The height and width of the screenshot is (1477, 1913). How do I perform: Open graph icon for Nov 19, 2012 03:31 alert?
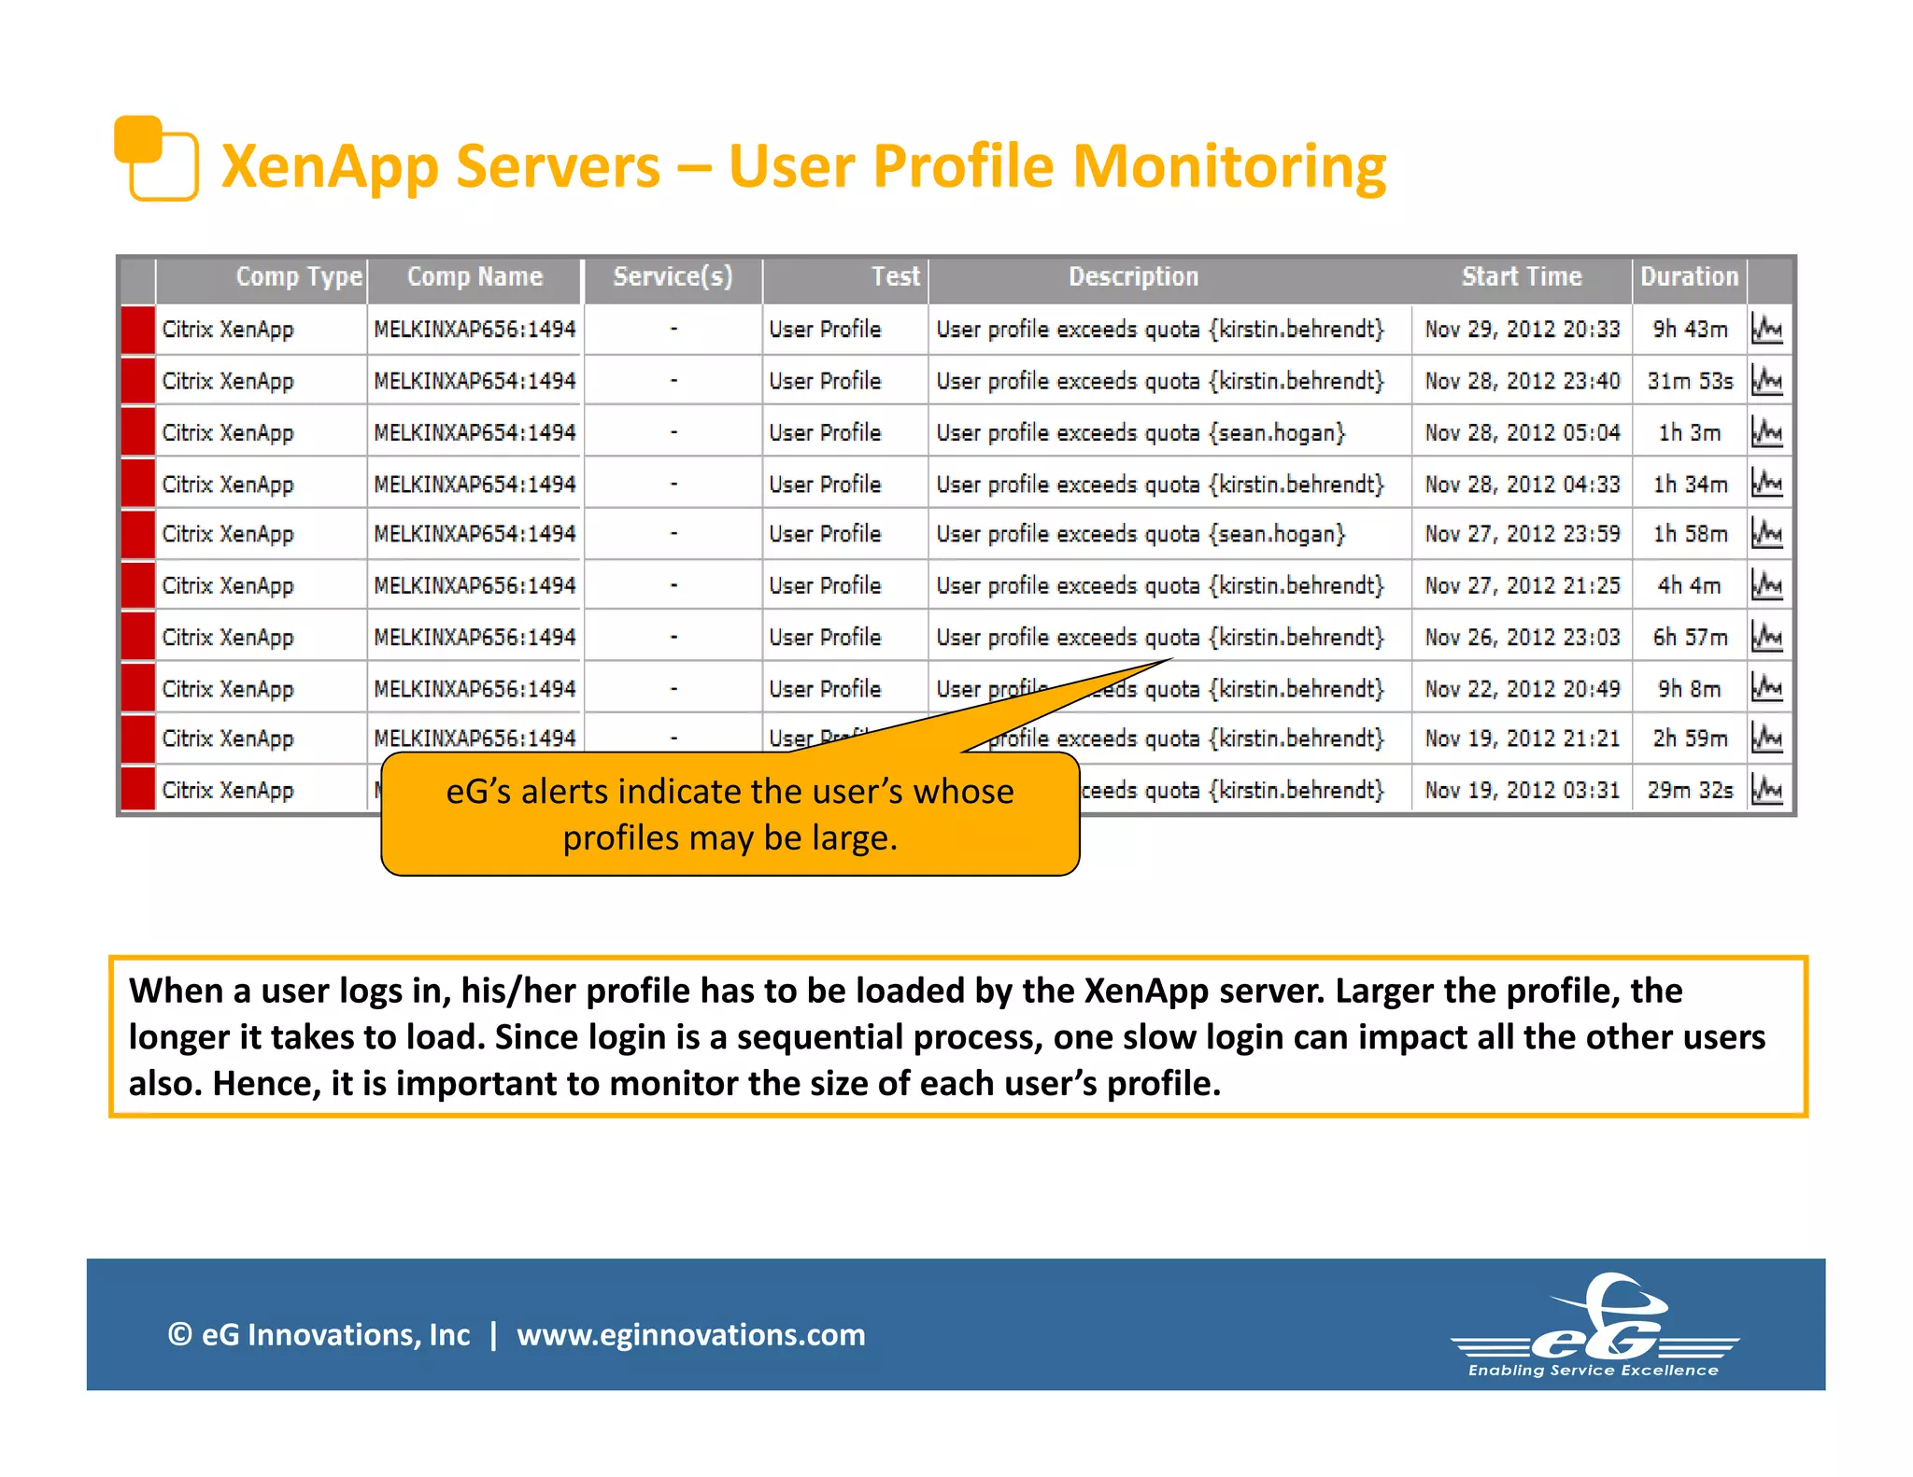point(1767,790)
